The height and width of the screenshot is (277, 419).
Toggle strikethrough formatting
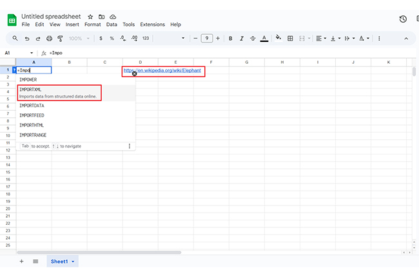coord(252,39)
